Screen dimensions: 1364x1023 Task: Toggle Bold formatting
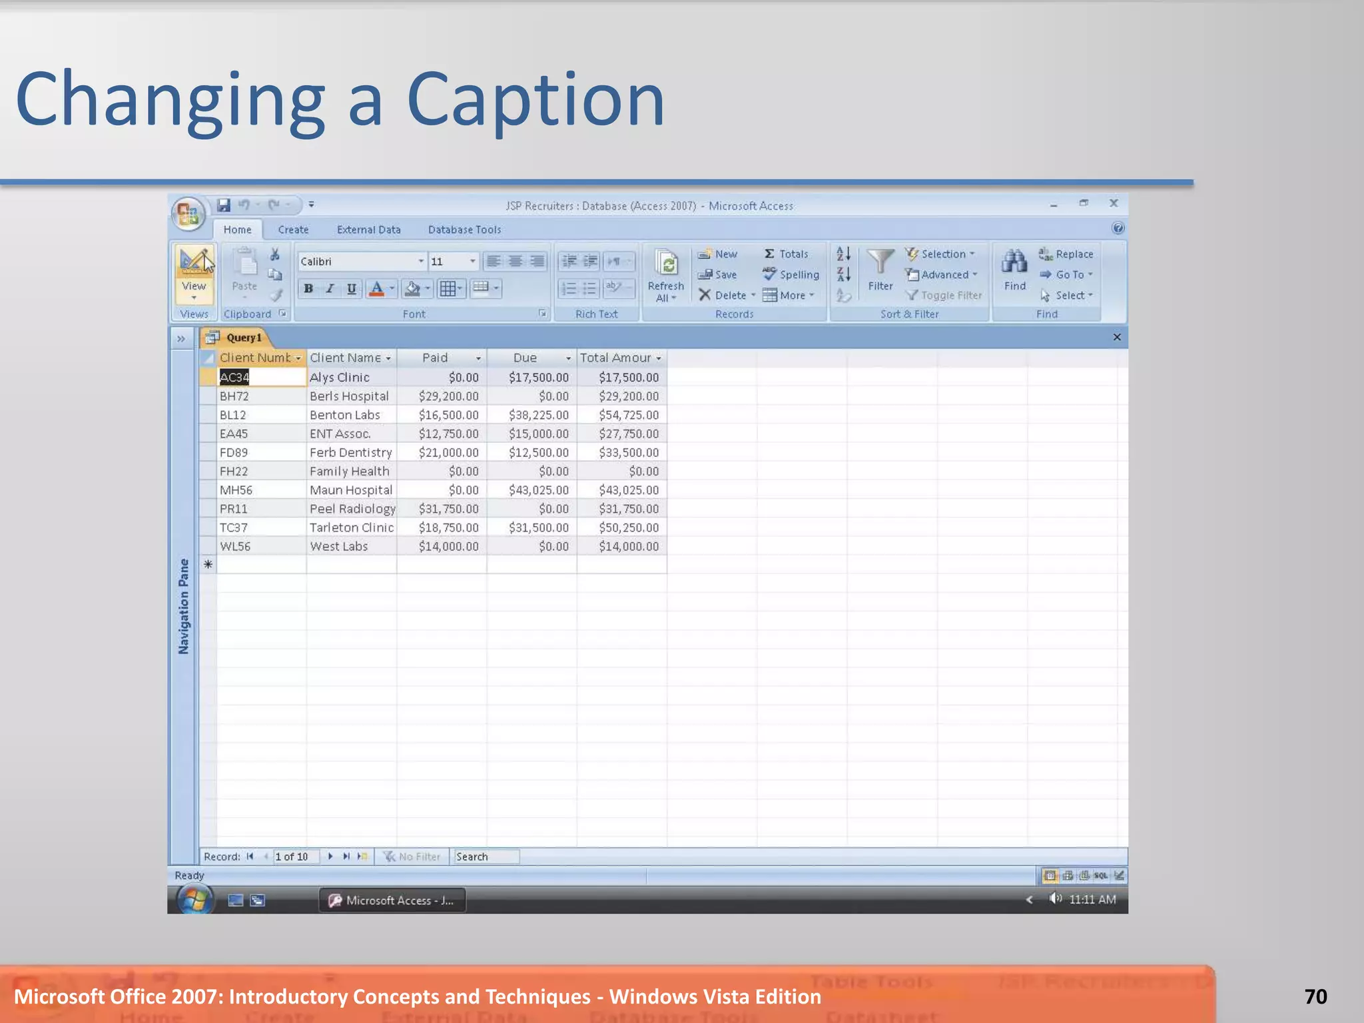click(308, 288)
